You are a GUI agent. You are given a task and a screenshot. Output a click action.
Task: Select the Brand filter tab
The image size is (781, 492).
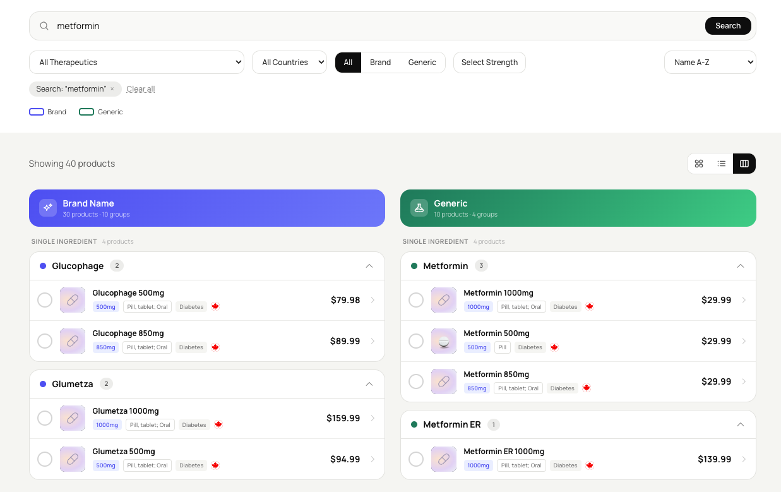(x=380, y=63)
